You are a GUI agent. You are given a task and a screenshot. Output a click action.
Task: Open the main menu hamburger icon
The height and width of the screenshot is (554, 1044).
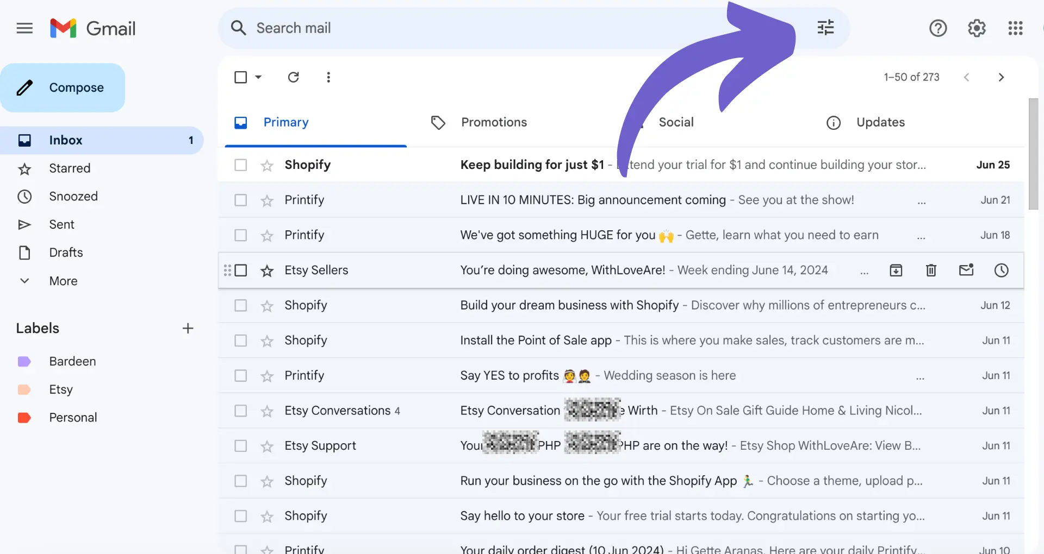24,28
